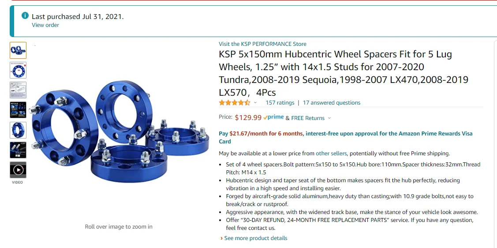Select the fourth dark-background product thumbnail
This screenshot has height=248, width=497.
tap(18, 110)
